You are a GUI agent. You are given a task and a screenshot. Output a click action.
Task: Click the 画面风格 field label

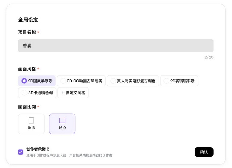click(27, 69)
